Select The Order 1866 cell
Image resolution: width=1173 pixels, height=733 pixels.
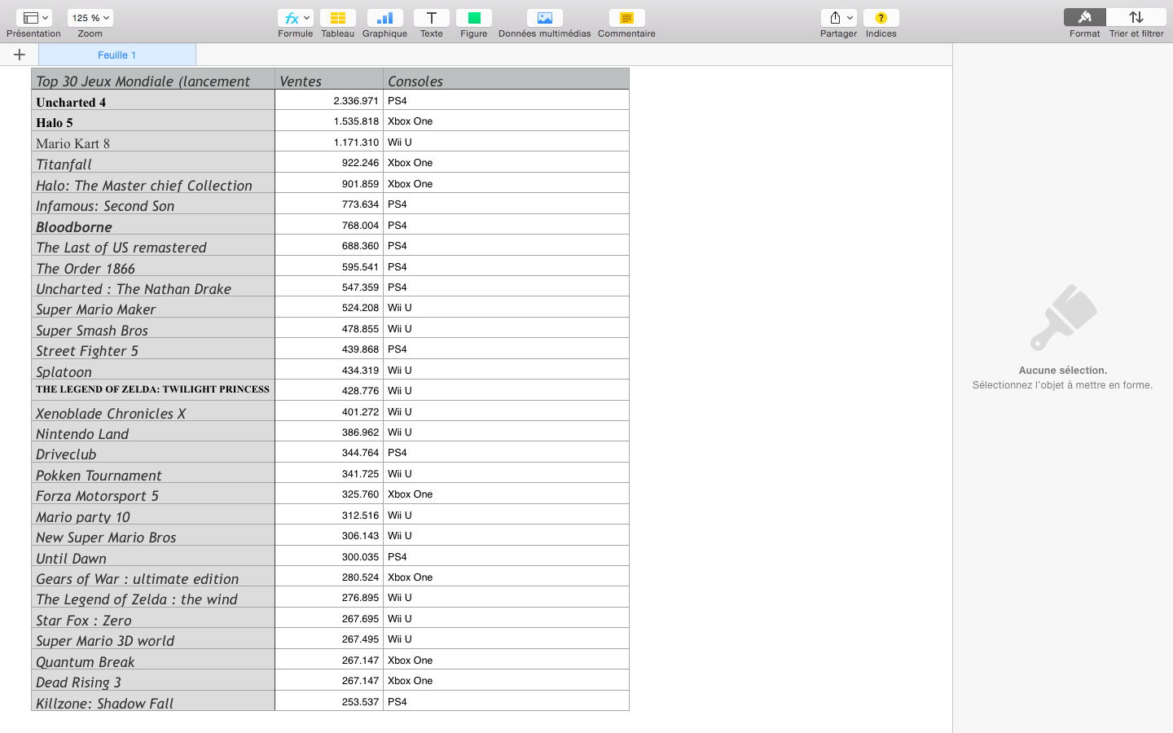153,266
